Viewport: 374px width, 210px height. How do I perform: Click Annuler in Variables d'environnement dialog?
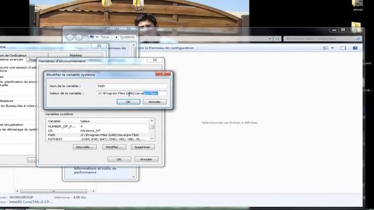pyautogui.click(x=146, y=159)
